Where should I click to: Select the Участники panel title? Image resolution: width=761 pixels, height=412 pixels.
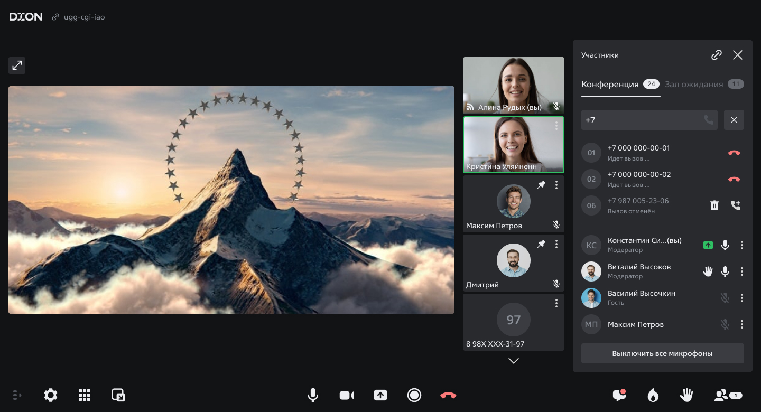600,55
